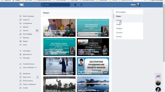Open the man's avatar chat bubble
This screenshot has height=92, width=165.
[x=158, y=83]
